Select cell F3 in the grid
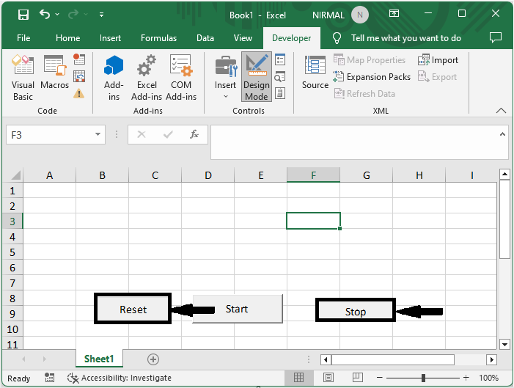 (313, 221)
